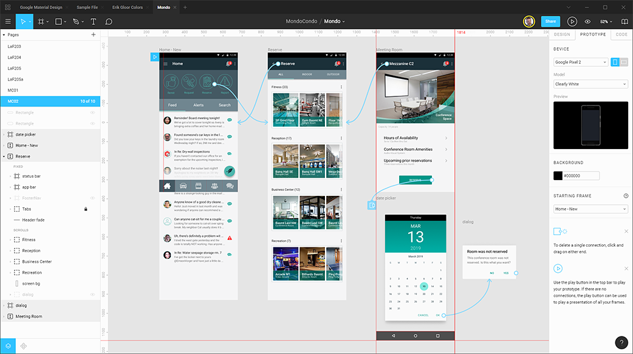
Task: Select the Move tool
Action: tap(23, 21)
